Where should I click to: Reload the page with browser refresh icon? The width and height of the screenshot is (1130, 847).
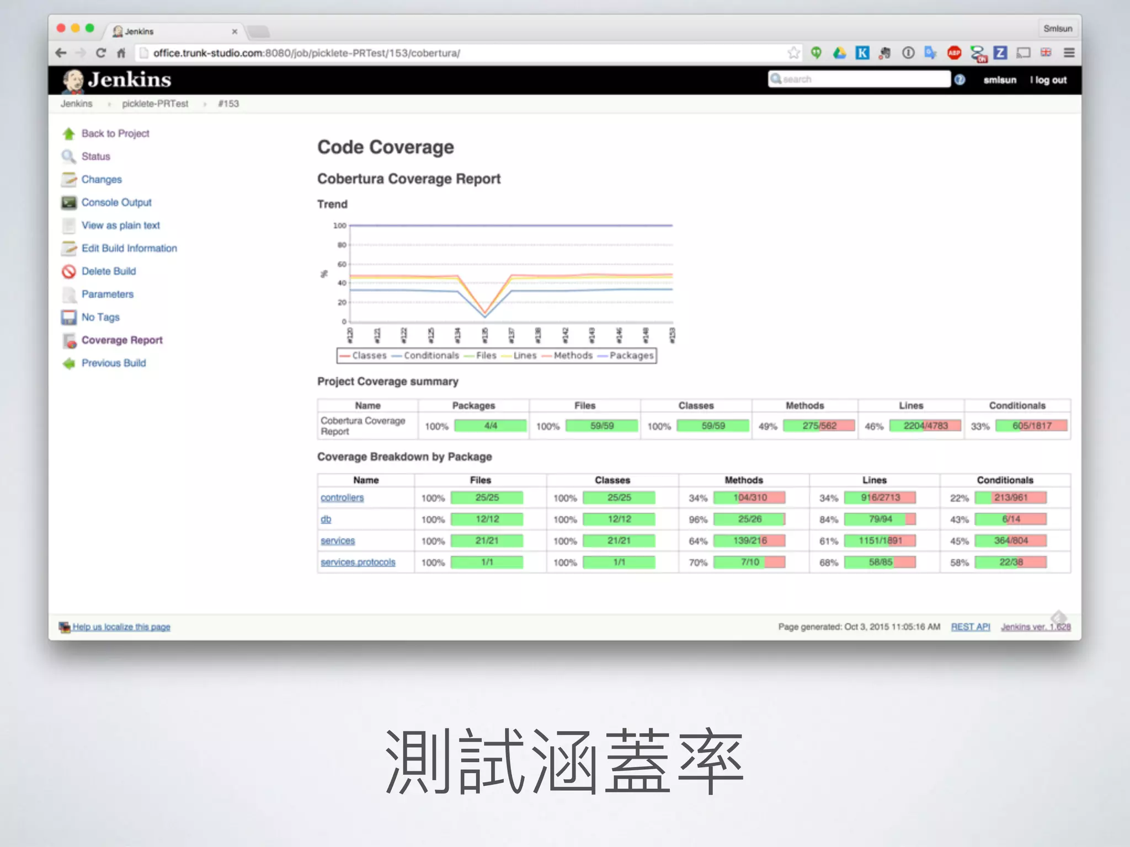click(x=101, y=53)
